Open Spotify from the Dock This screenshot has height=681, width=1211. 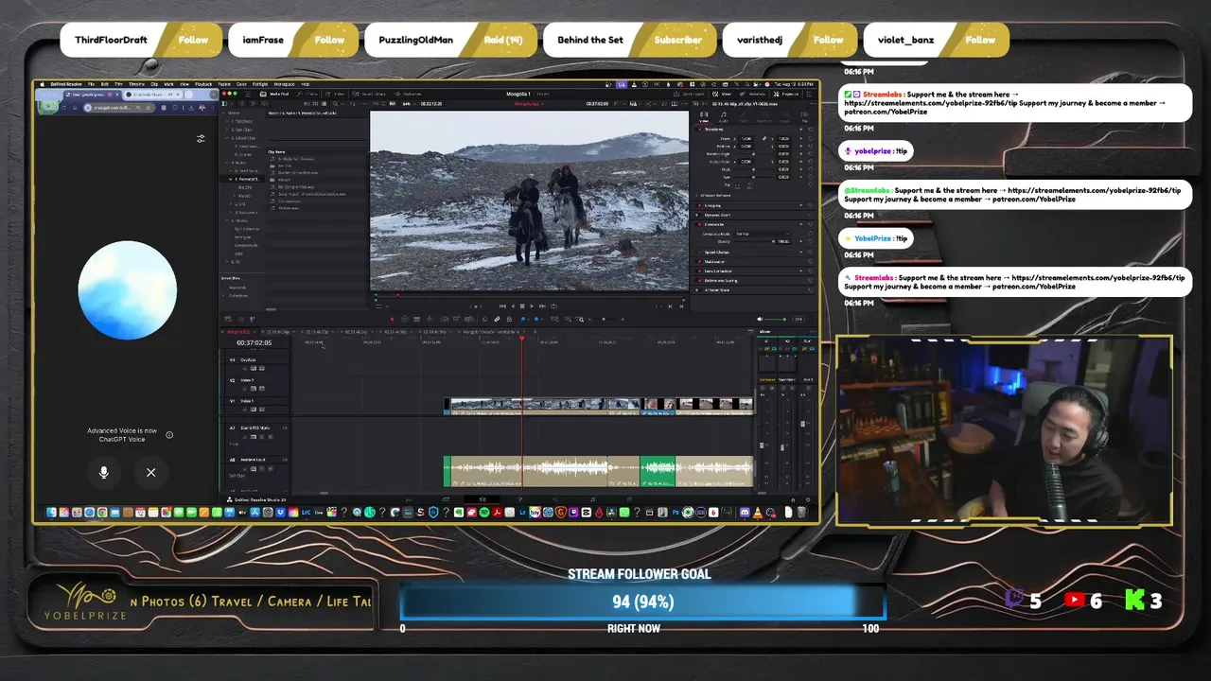pyautogui.click(x=484, y=512)
